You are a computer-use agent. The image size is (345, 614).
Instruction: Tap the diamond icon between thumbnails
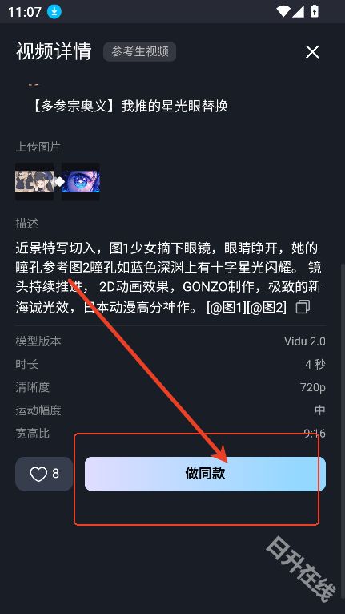point(59,182)
